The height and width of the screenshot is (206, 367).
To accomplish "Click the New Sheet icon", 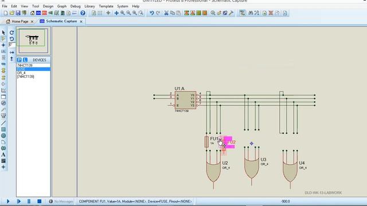I will coord(264,13).
